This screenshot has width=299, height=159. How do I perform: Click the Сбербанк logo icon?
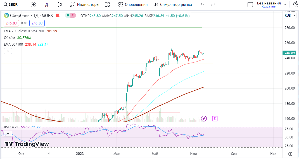coord(6,16)
